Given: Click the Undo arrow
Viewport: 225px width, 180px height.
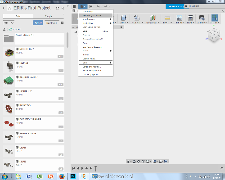Looking at the screenshot, I should (x=98, y=6).
